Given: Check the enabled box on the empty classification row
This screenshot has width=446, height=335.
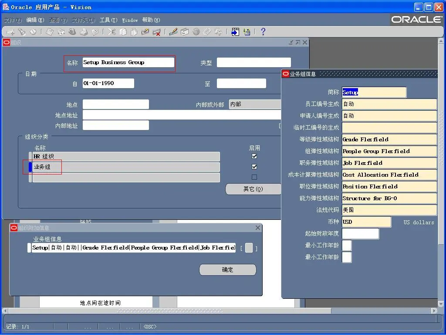Looking at the screenshot, I should click(254, 177).
